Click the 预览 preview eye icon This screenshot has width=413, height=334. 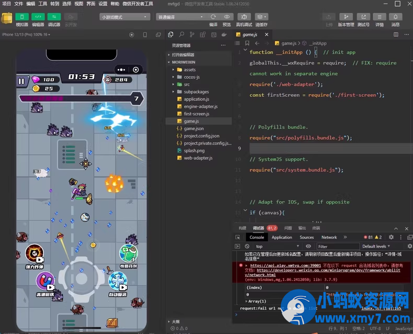[226, 17]
